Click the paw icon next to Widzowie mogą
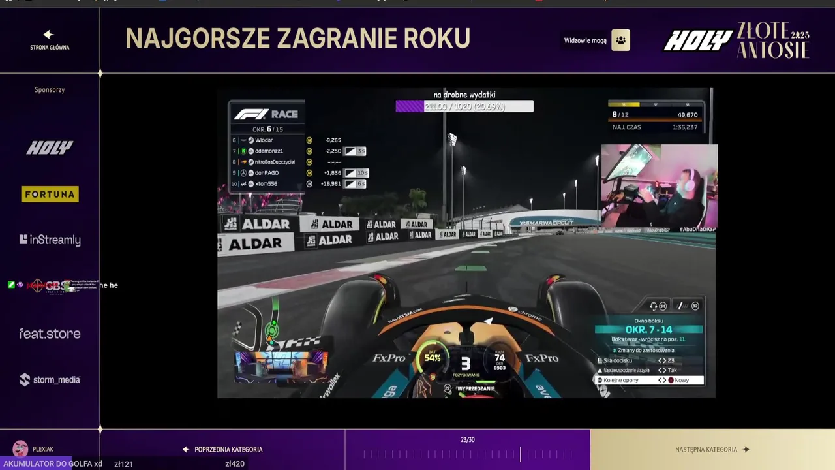 tap(620, 40)
